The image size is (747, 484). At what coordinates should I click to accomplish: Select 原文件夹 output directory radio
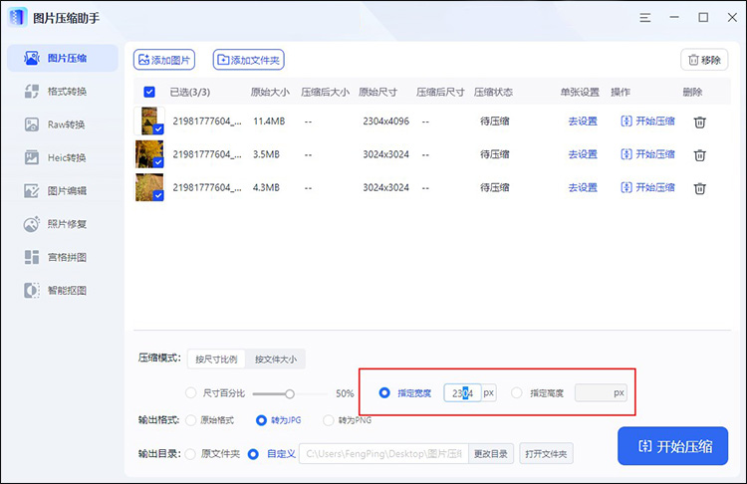pyautogui.click(x=190, y=454)
